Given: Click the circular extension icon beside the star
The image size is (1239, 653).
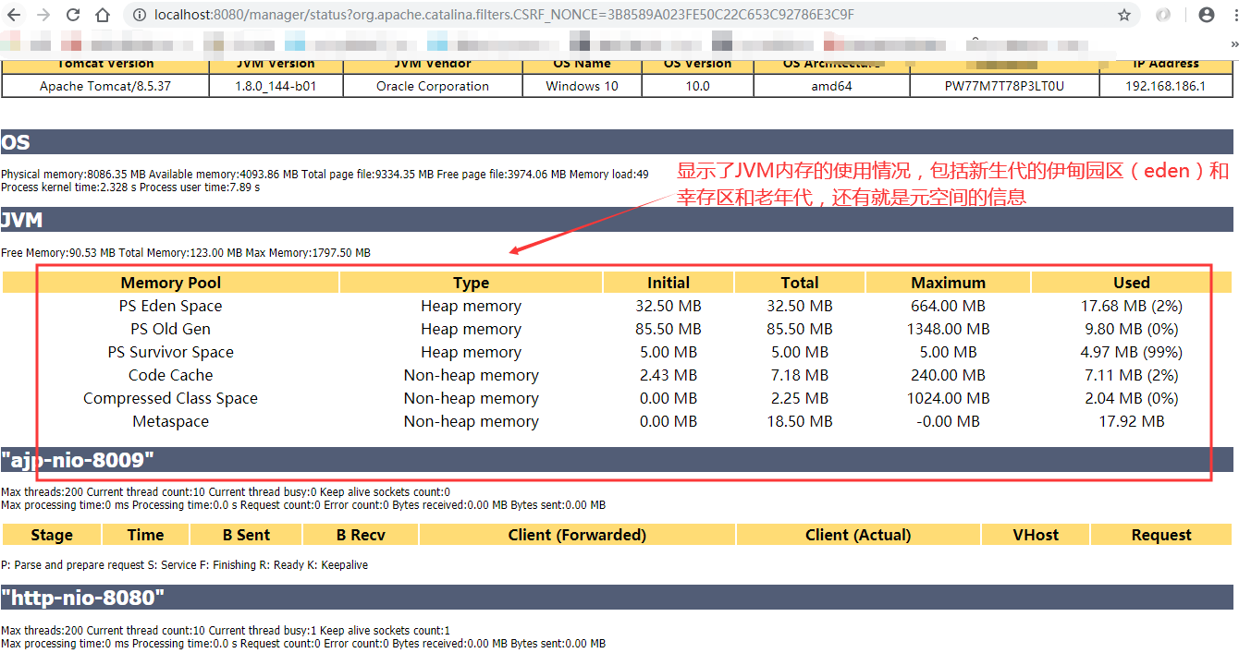Looking at the screenshot, I should [1162, 15].
